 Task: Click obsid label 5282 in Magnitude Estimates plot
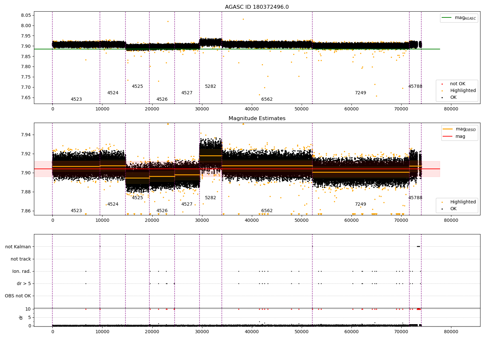[210, 198]
